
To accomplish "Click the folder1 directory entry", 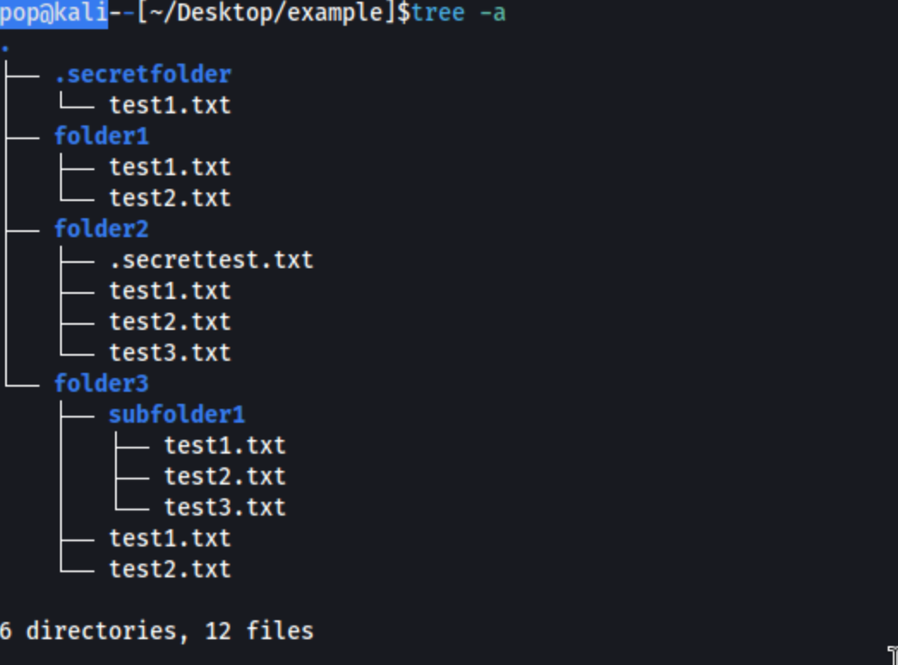I will [101, 137].
